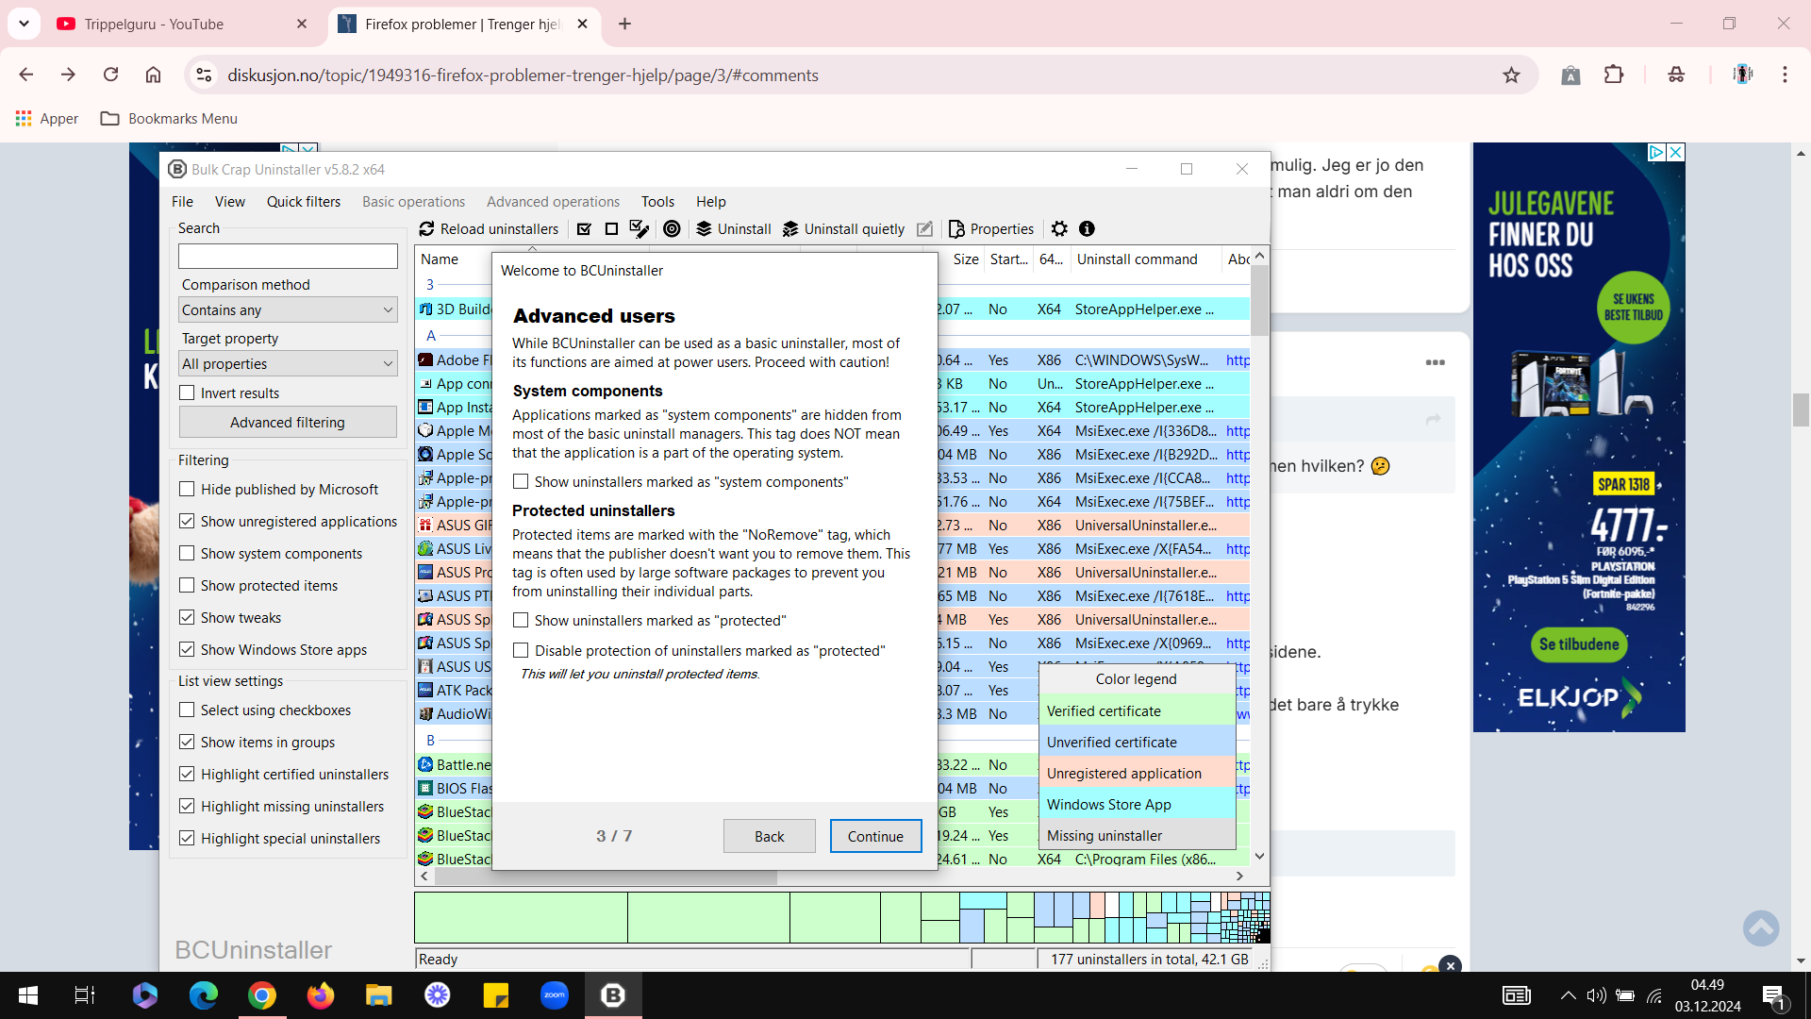Open a new Chrome tab
The image size is (1811, 1019).
(624, 24)
